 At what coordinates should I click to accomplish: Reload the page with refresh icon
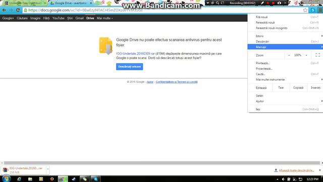click(18, 10)
